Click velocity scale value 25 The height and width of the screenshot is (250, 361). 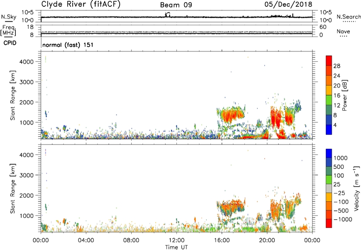[x=337, y=184]
